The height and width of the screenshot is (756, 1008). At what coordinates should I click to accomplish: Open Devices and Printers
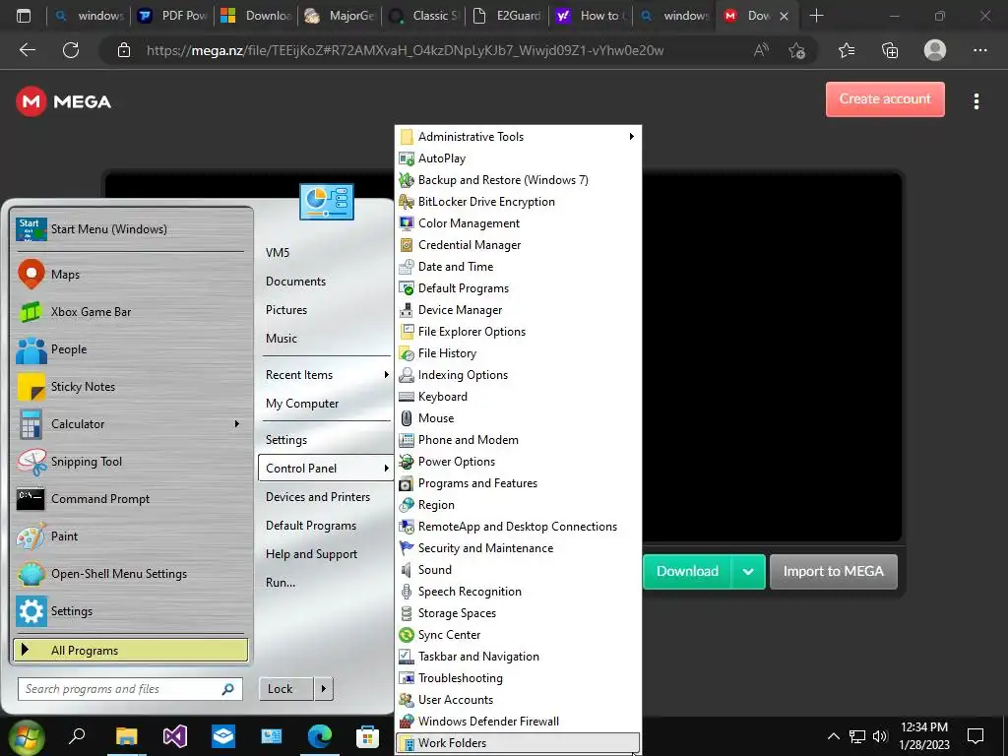pyautogui.click(x=325, y=497)
